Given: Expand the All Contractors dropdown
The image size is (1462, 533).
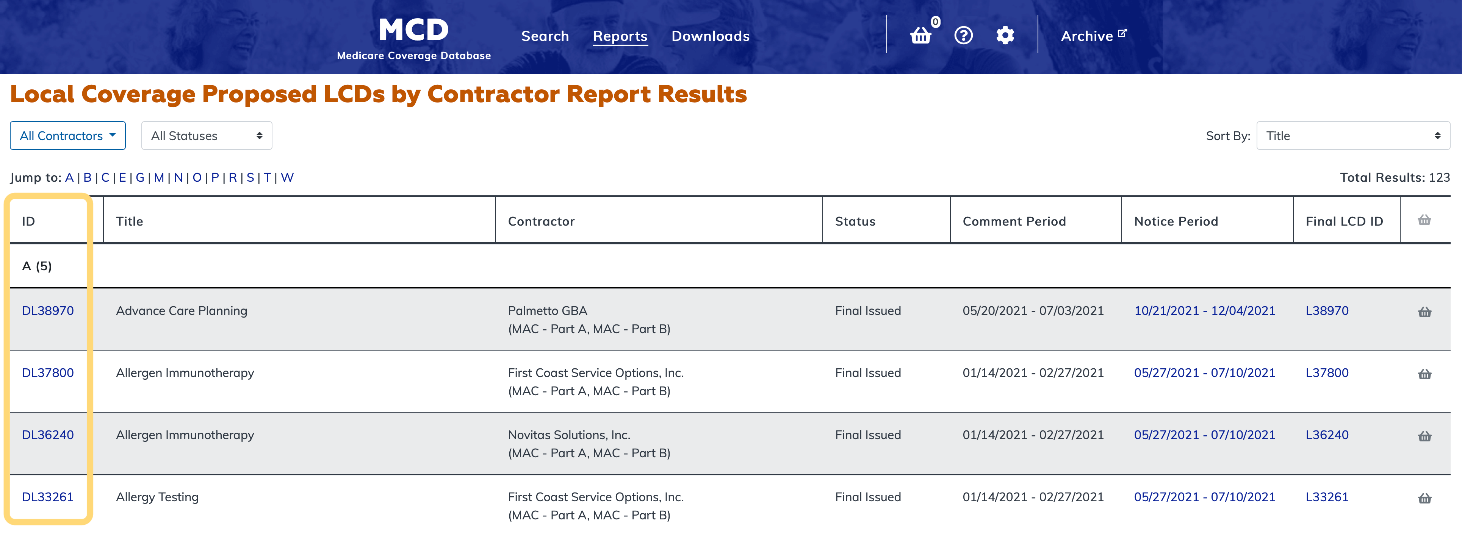Looking at the screenshot, I should tap(67, 136).
